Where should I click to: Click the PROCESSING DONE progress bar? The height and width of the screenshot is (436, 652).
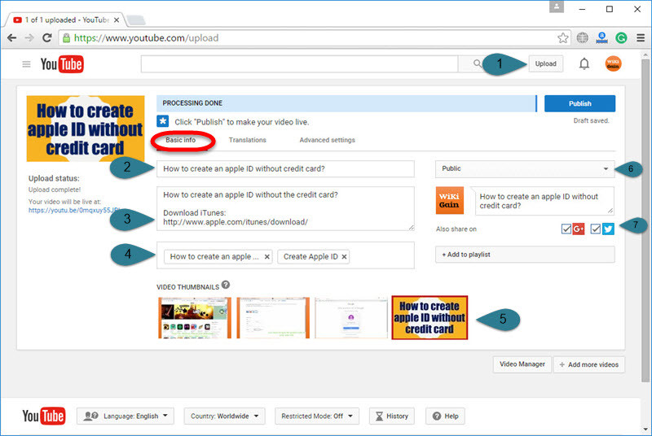347,103
